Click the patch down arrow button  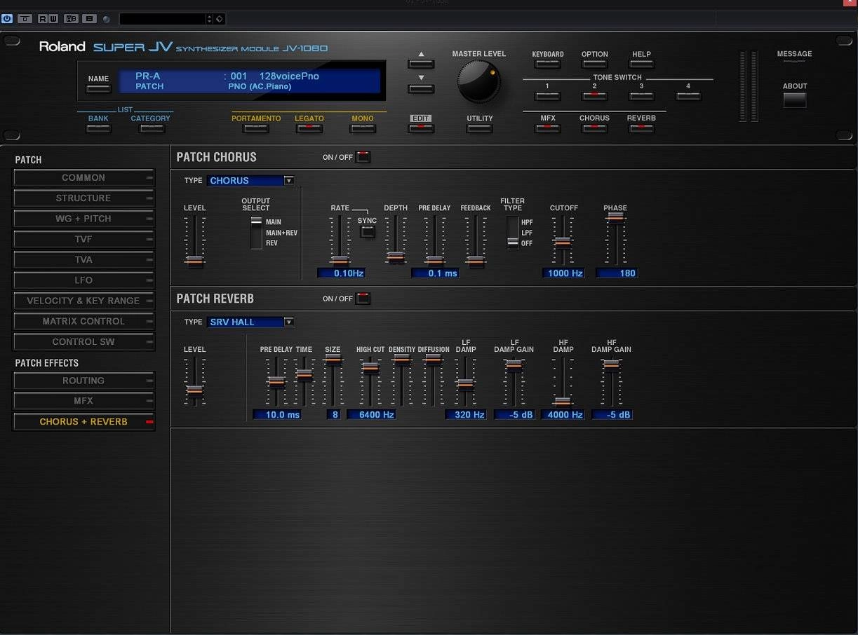[x=421, y=88]
